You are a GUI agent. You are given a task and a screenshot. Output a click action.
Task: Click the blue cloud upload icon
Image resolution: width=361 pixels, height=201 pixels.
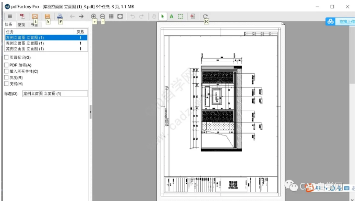(331, 21)
